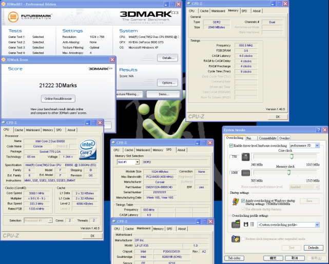Viewport: 329px width, 264px height.
Task: Click the Tab order button
Action: tap(234, 258)
